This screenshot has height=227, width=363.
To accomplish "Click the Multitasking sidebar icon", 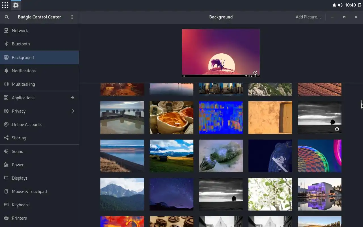I will click(6, 84).
